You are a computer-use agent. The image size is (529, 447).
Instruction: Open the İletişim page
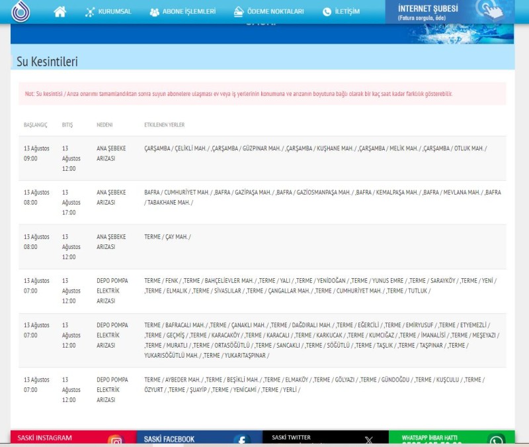[x=341, y=12]
